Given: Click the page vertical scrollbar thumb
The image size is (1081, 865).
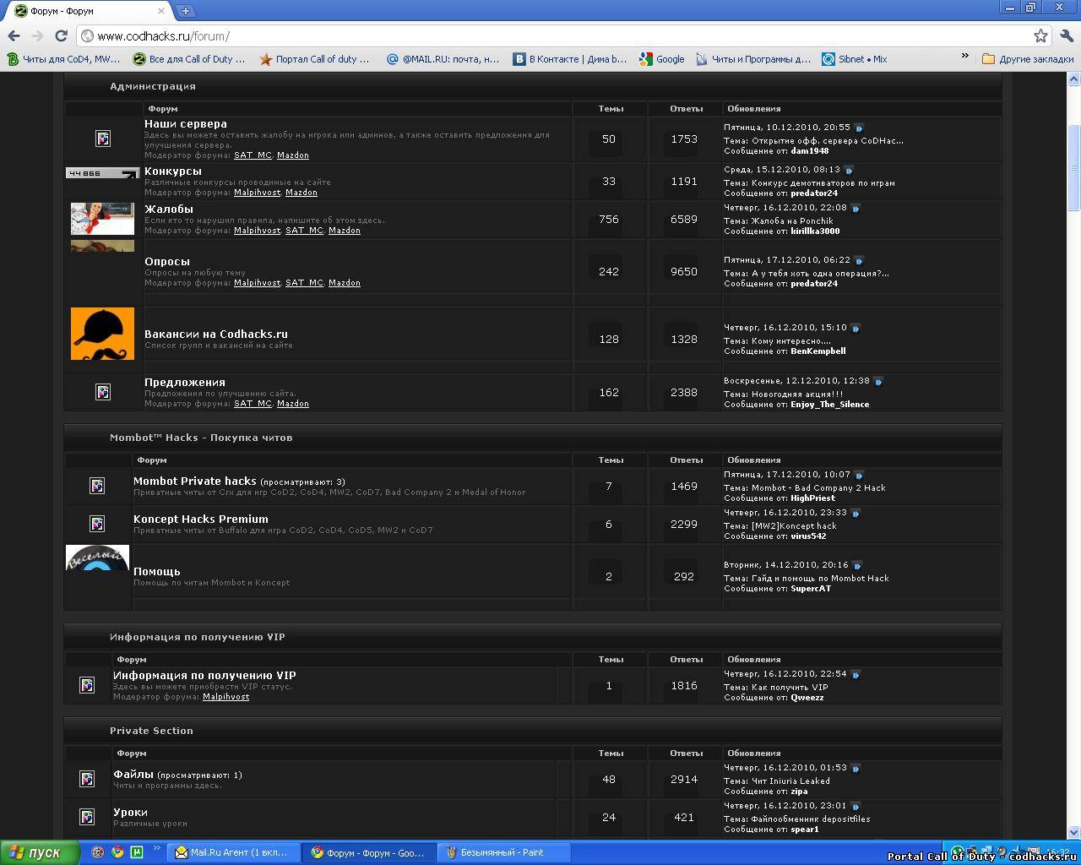Looking at the screenshot, I should pyautogui.click(x=1073, y=167).
